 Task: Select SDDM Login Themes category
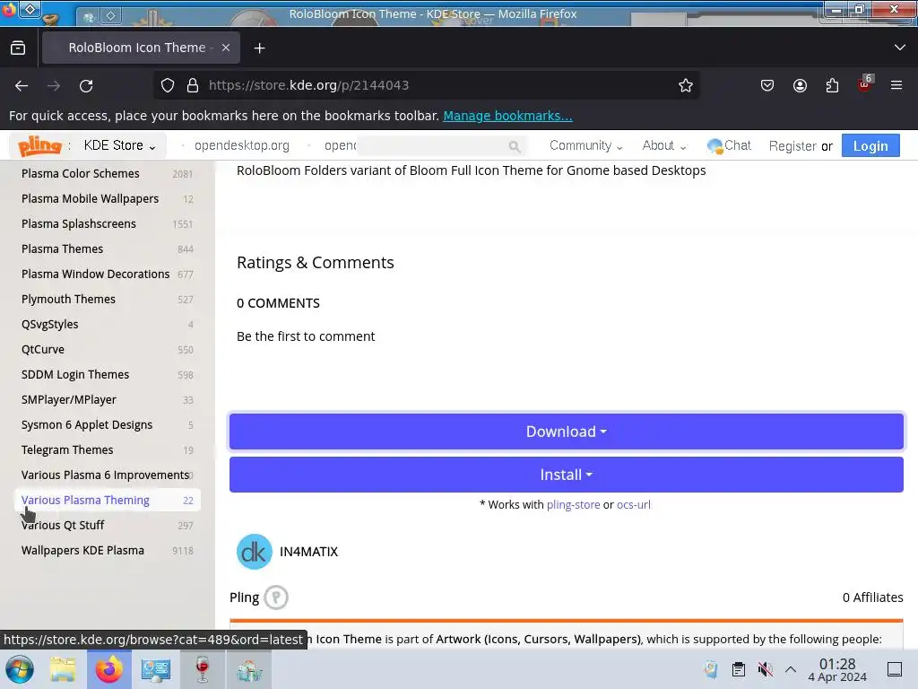coord(108,374)
